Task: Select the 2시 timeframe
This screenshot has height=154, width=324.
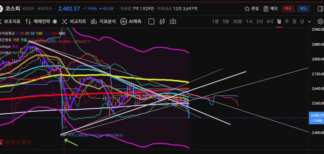Action: (x=259, y=21)
